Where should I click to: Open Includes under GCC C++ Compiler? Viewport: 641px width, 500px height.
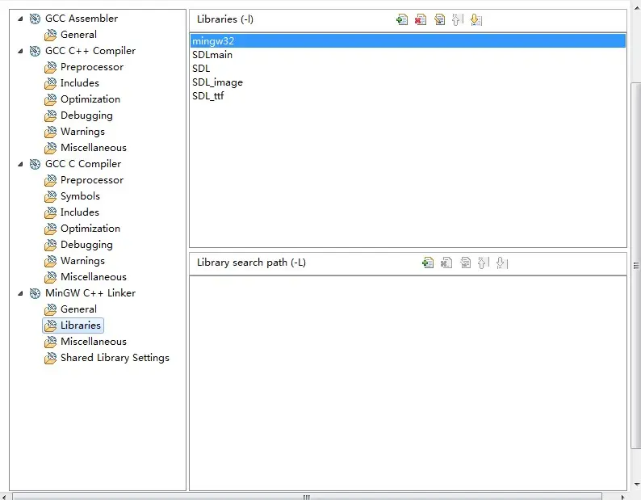[80, 83]
